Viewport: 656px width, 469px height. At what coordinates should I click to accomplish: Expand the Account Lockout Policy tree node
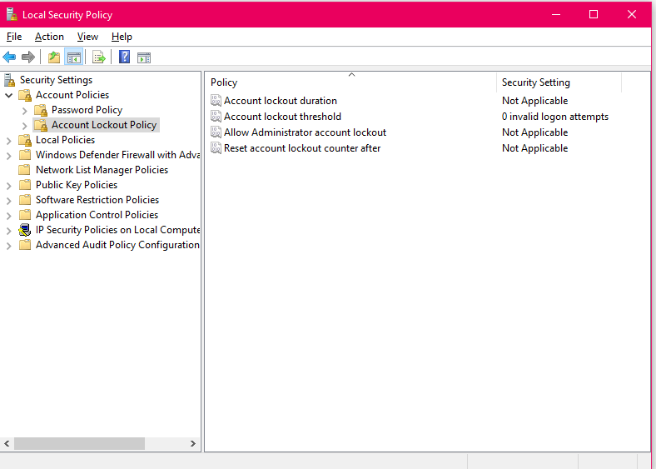pos(25,126)
